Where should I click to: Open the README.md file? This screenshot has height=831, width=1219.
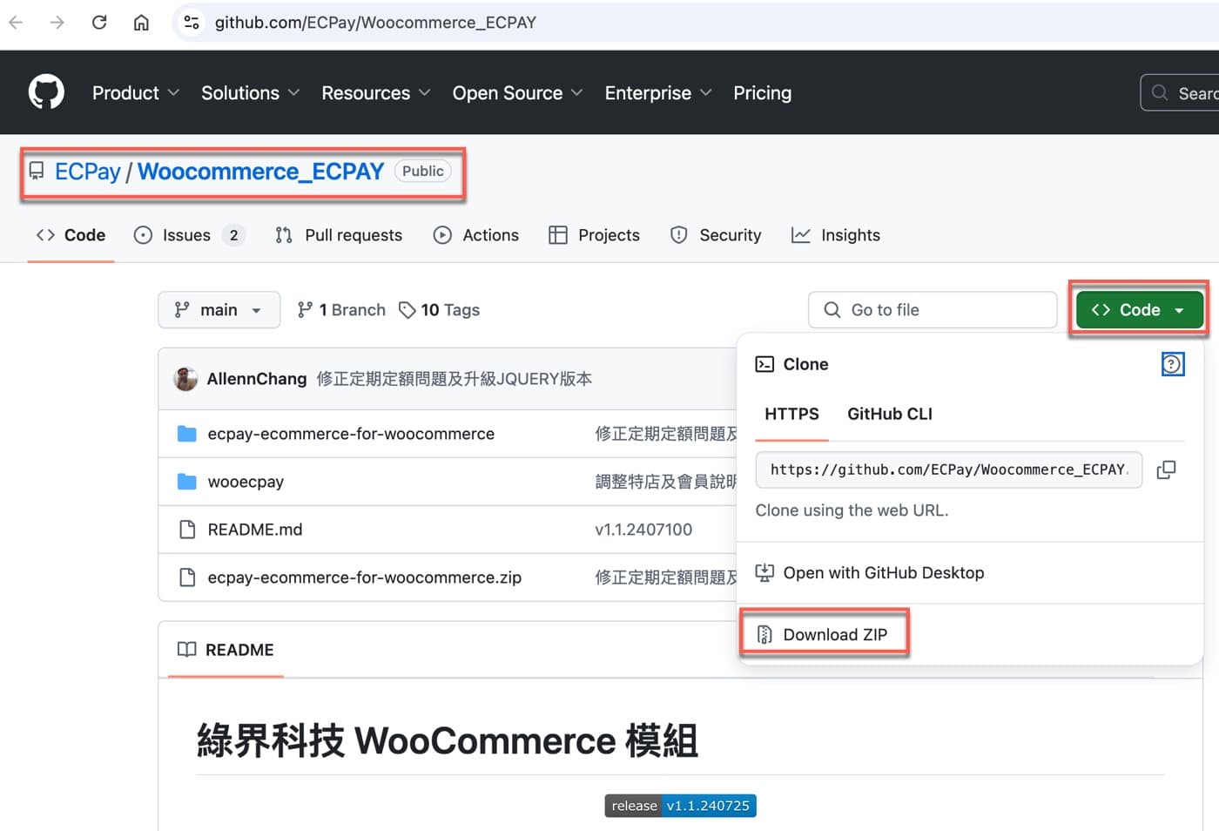point(255,529)
